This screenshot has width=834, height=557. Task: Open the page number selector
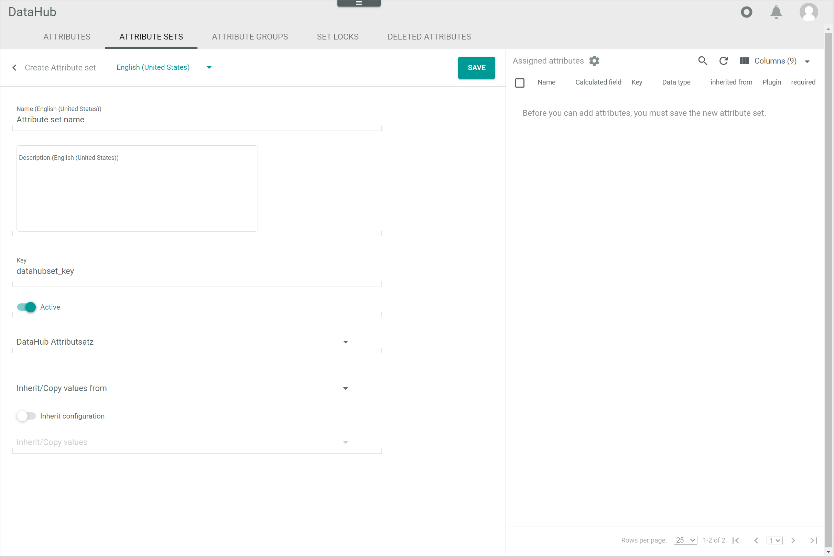[x=775, y=540]
